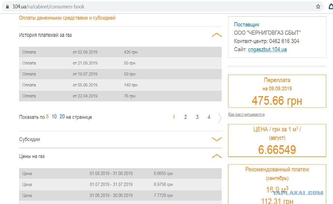
Task: Go to payment history page 3
Action: coord(197,117)
